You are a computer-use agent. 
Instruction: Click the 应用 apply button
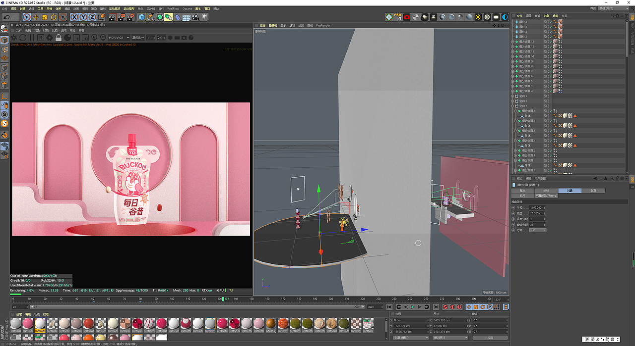(x=490, y=338)
